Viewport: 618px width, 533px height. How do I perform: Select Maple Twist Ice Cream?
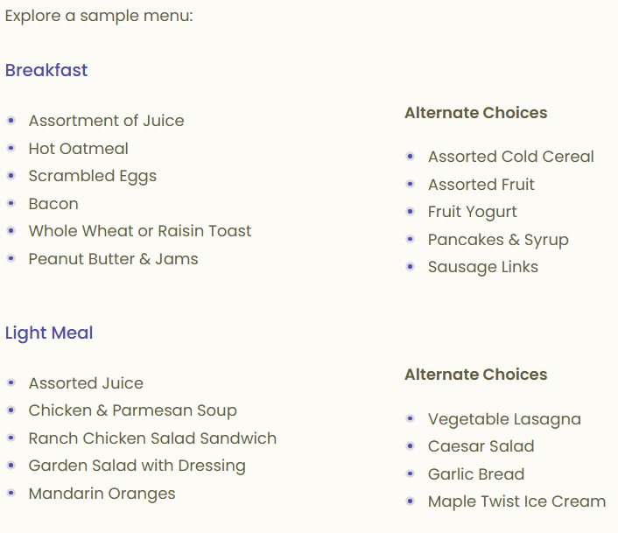tap(516, 501)
